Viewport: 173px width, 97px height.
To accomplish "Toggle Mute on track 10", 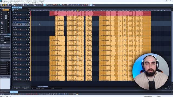I will click(16, 59).
